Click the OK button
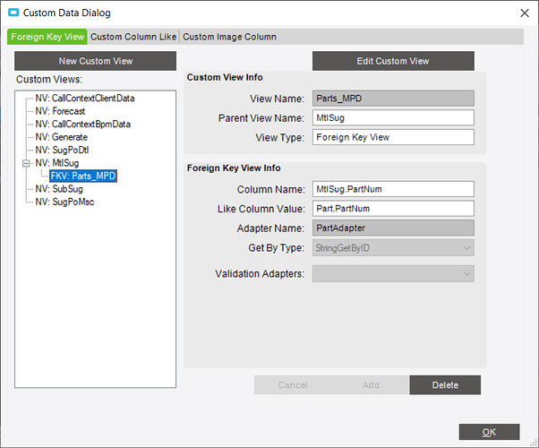This screenshot has height=448, width=539. (x=489, y=431)
